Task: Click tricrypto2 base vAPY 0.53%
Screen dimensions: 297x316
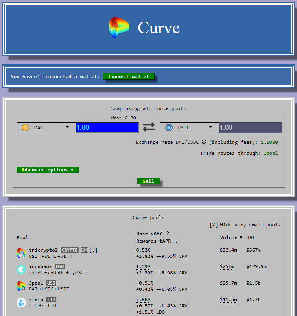Action: click(143, 250)
